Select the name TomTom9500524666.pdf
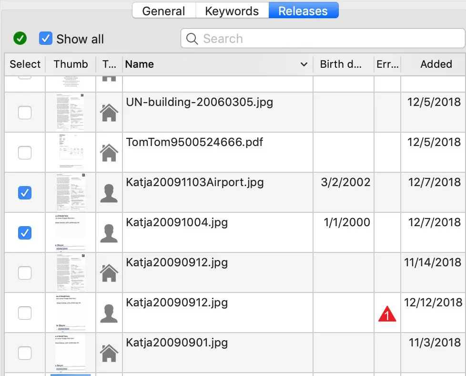Image resolution: width=466 pixels, height=376 pixels. coord(194,142)
